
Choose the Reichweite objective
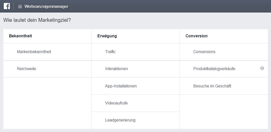[x=27, y=69]
